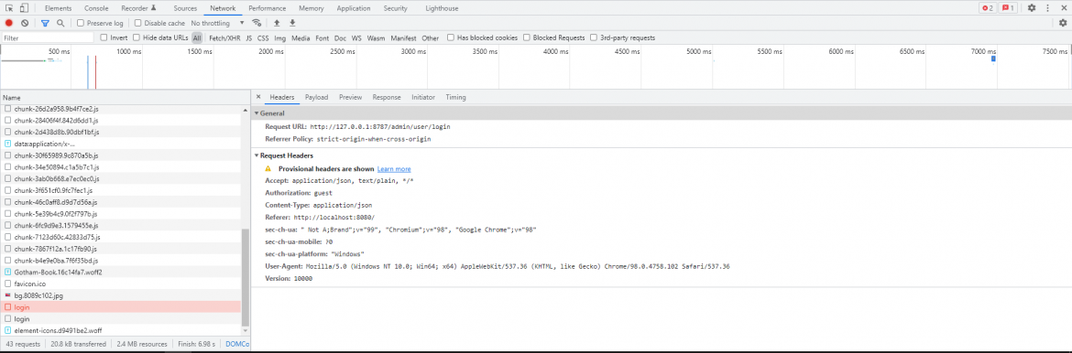
Task: Tick the Invert filter checkbox
Action: coord(104,37)
